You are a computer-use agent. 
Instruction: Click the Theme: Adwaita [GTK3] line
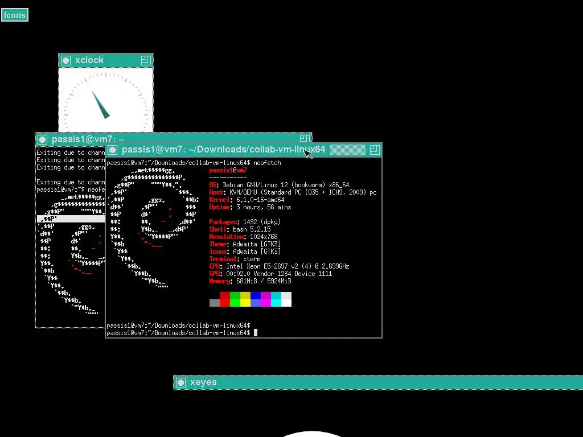(x=245, y=244)
